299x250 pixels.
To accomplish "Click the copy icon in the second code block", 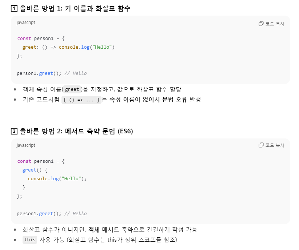I will (x=261, y=145).
